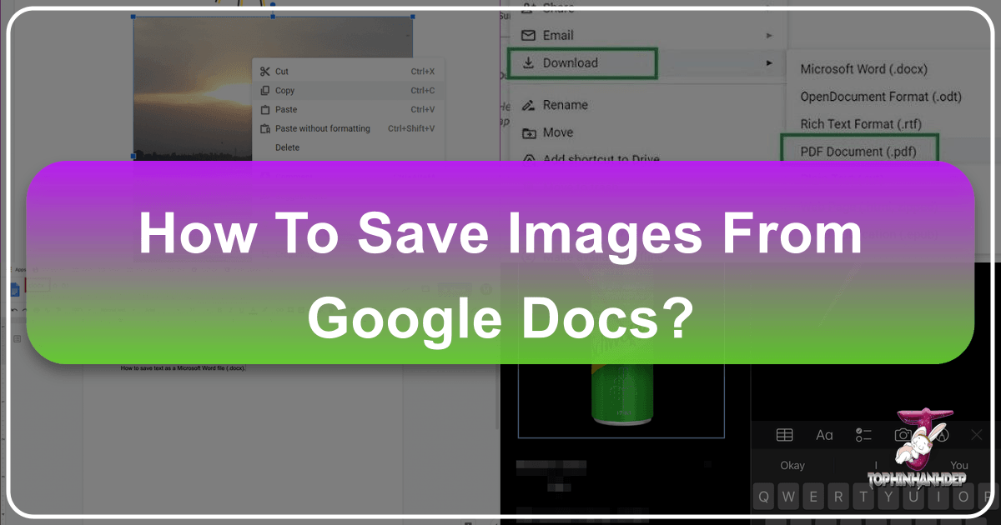Click the Redo arrow icon
This screenshot has width=1001, height=525.
coord(24,309)
